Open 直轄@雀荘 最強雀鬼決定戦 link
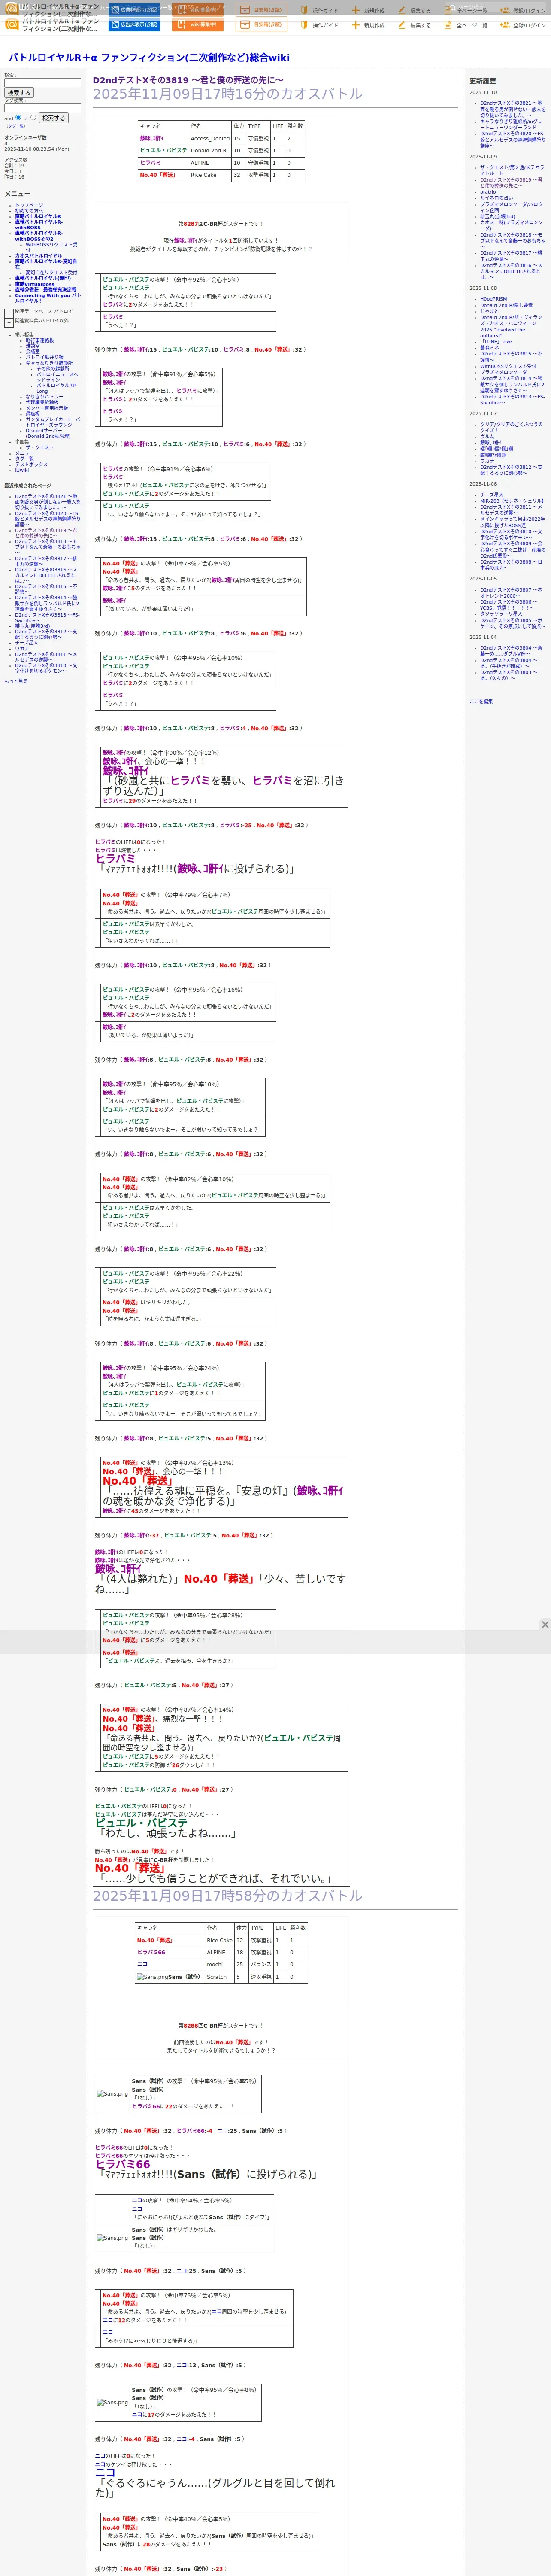Screen dimensions: 551x2576 pos(45,290)
